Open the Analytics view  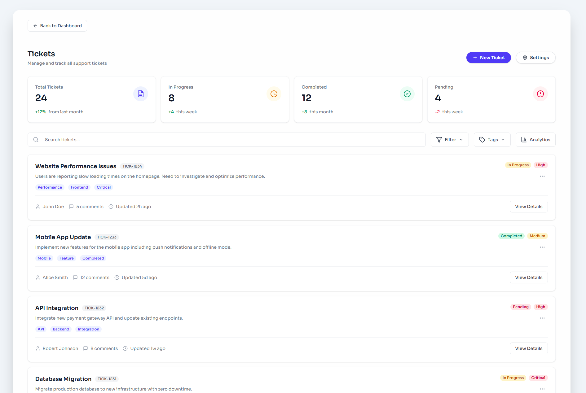(535, 140)
